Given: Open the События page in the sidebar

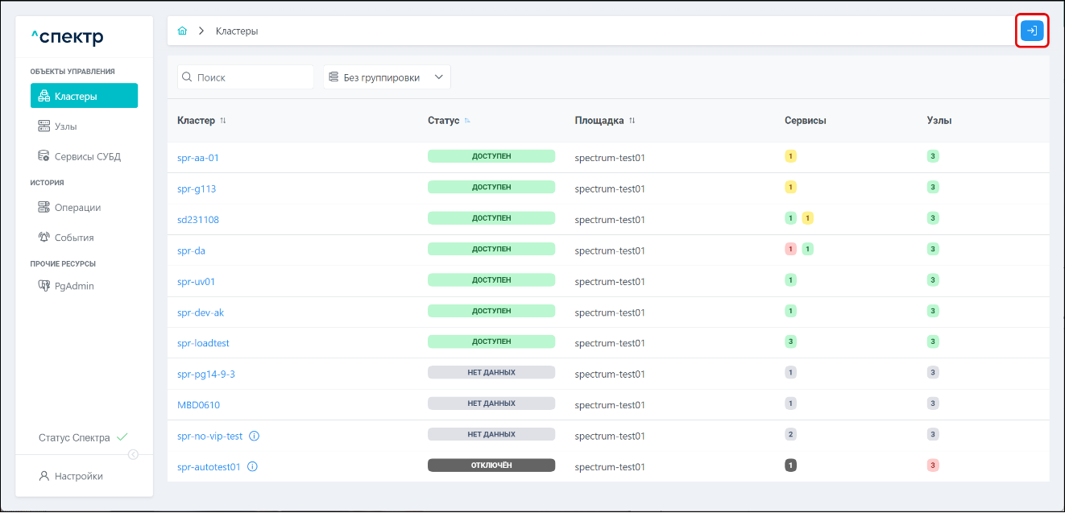Looking at the screenshot, I should pos(74,238).
